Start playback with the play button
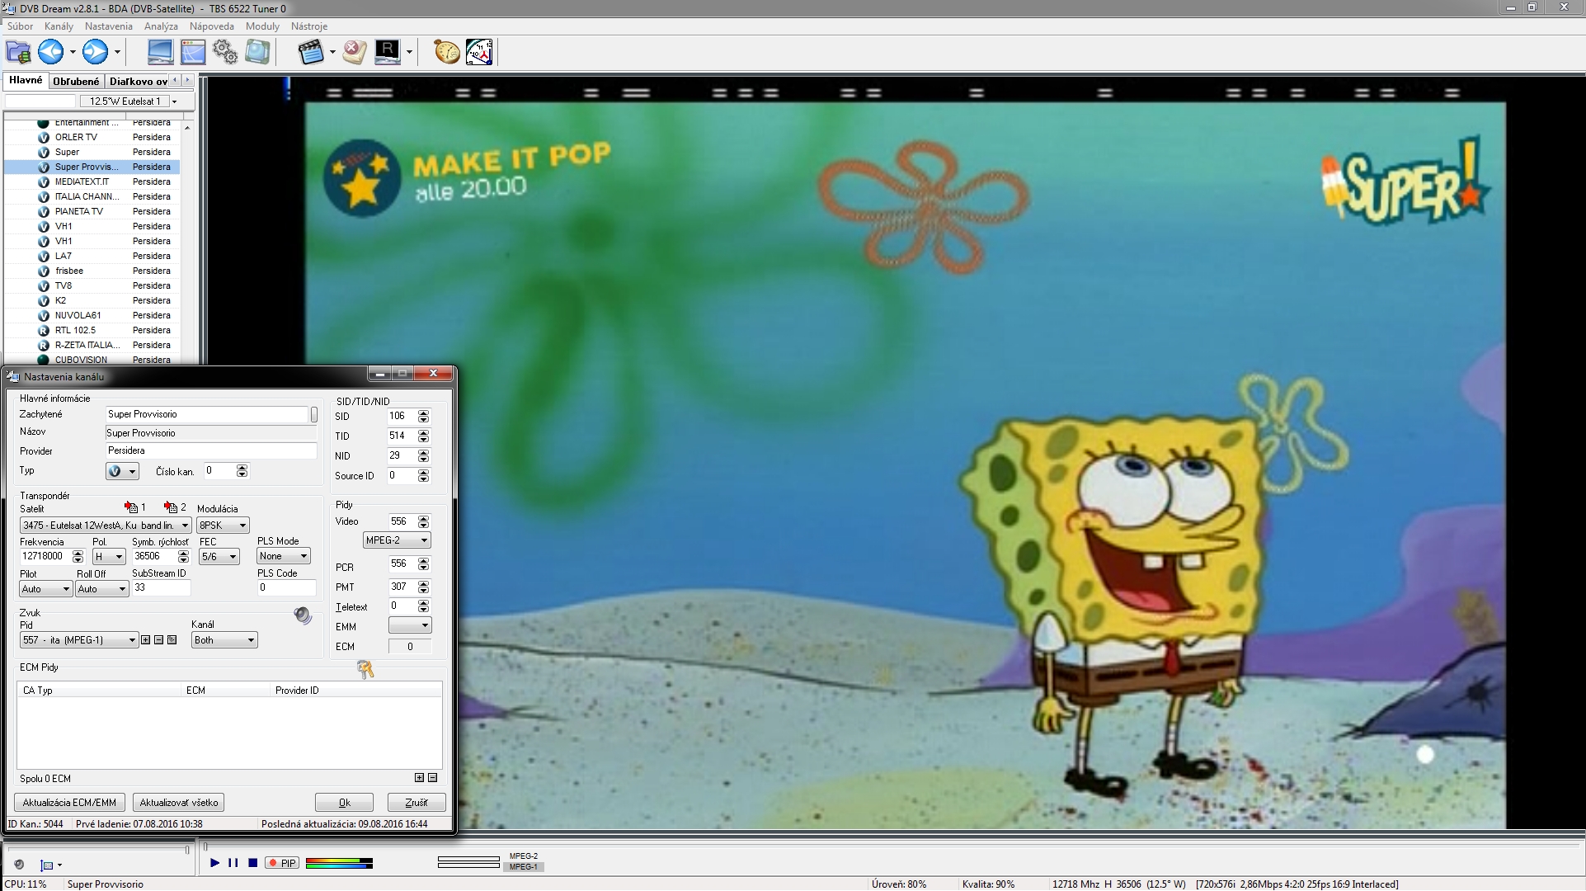1586x891 pixels. (215, 863)
